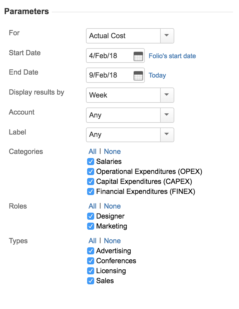Click the Folio's start date link

click(172, 56)
